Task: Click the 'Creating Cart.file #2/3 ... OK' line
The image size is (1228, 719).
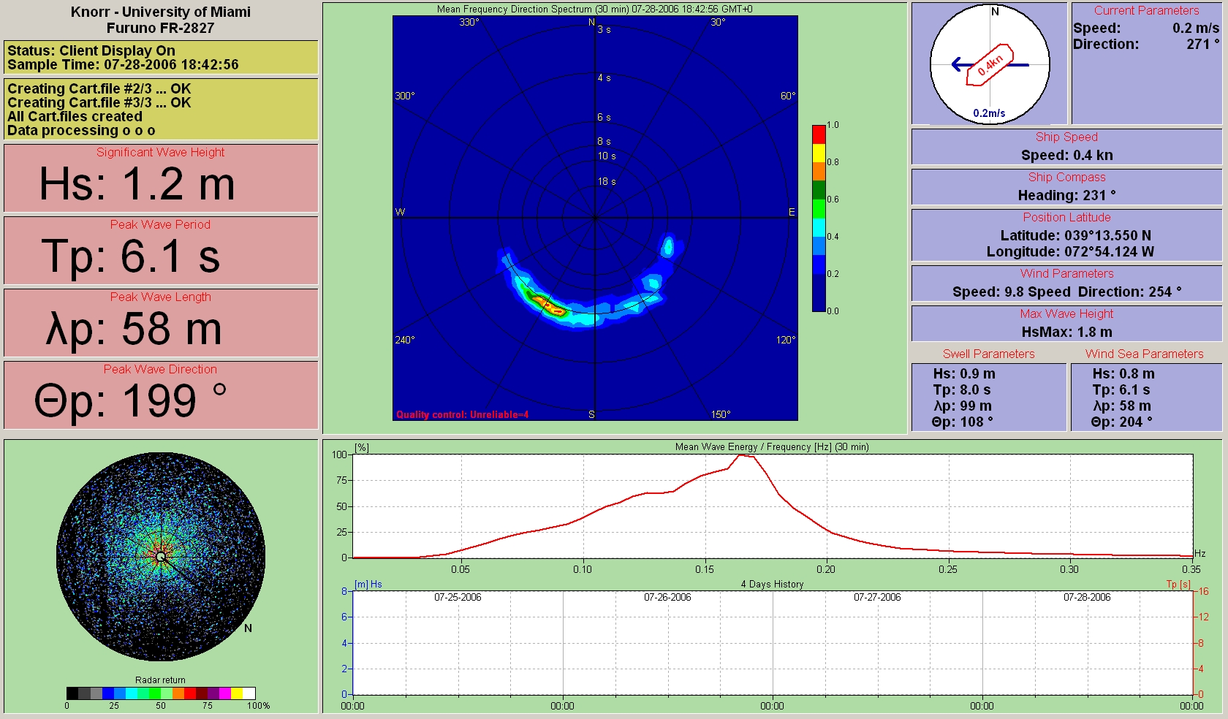Action: [x=99, y=88]
